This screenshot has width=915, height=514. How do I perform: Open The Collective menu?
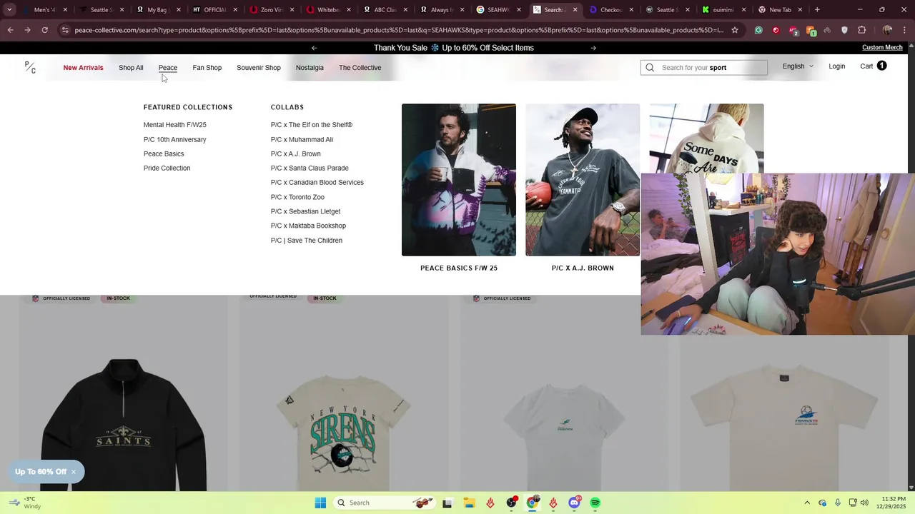(x=360, y=68)
